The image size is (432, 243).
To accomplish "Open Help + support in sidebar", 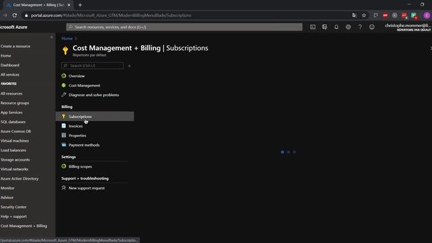I will (x=13, y=217).
